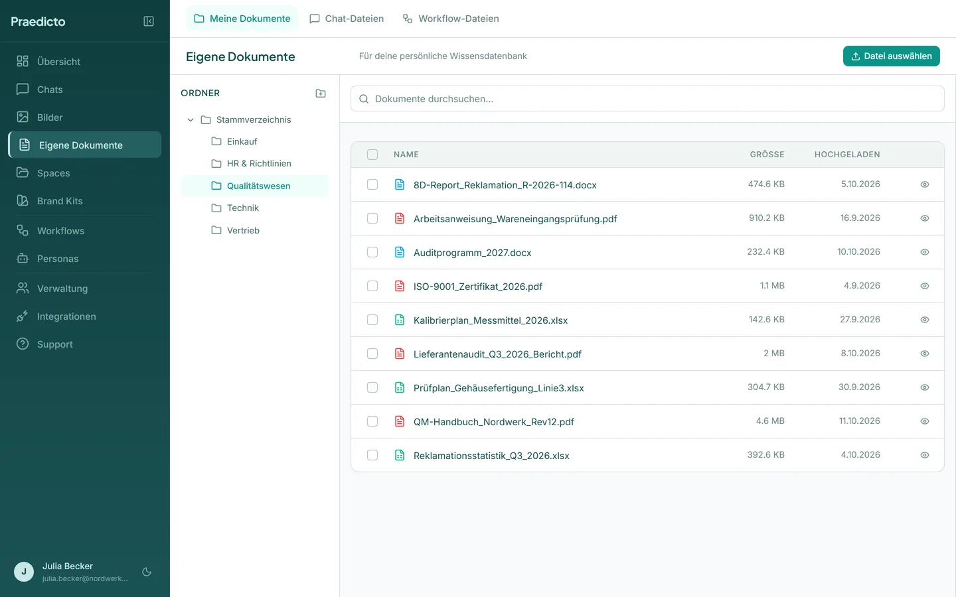Open Brand Kits in the sidebar
Image resolution: width=956 pixels, height=597 pixels.
84,201
